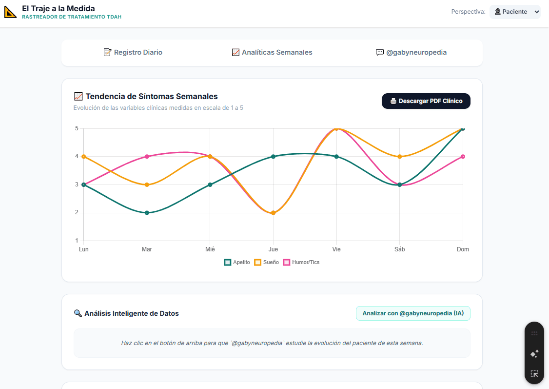Click Analizar con @gabyneuropedia (IA) button
The height and width of the screenshot is (389, 549).
click(413, 313)
